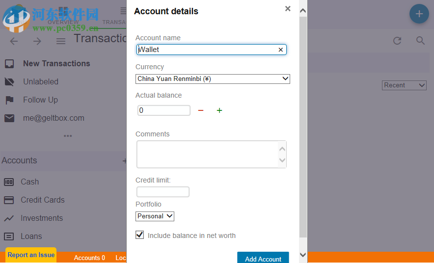Click the forward arrow icon
The image size is (434, 263).
coord(37,41)
